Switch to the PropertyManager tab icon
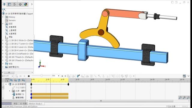192x108 pixels. click(9, 4)
